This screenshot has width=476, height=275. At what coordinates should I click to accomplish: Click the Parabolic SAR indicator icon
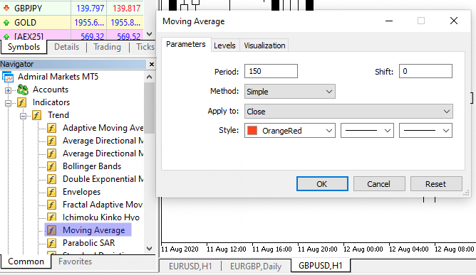point(51,243)
